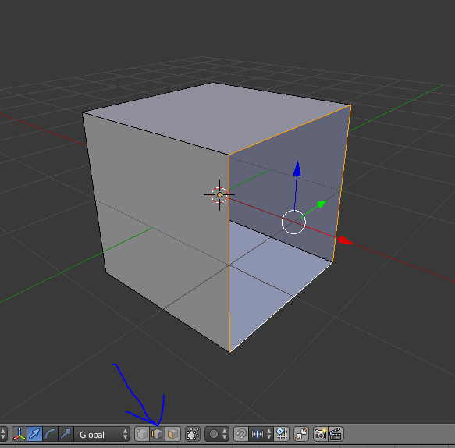Click the OpenGL render animation clapperboard icon
The height and width of the screenshot is (448, 455).
coord(336,434)
